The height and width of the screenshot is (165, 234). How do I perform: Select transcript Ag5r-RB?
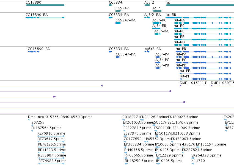click(159, 26)
